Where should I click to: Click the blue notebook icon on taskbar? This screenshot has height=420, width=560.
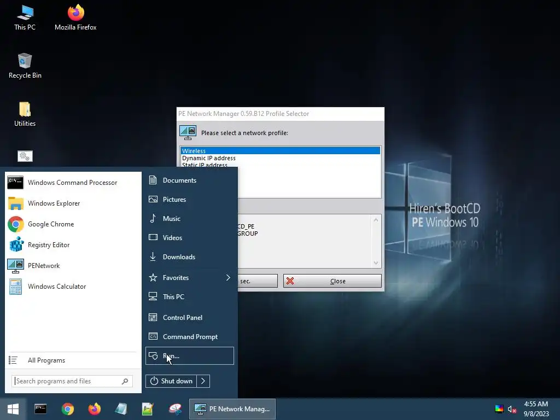tap(121, 409)
